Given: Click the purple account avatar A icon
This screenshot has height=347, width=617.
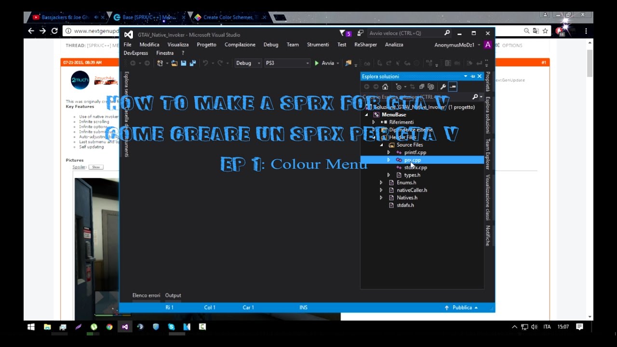Looking at the screenshot, I should 488,45.
